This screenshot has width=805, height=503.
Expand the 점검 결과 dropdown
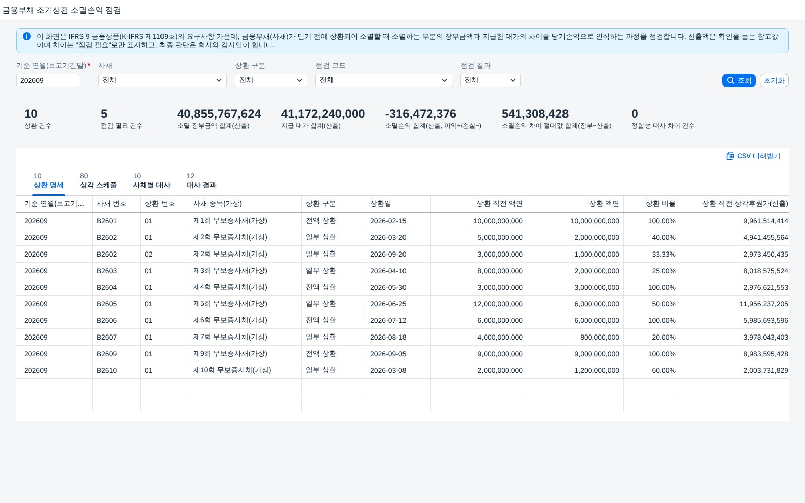[x=491, y=80]
